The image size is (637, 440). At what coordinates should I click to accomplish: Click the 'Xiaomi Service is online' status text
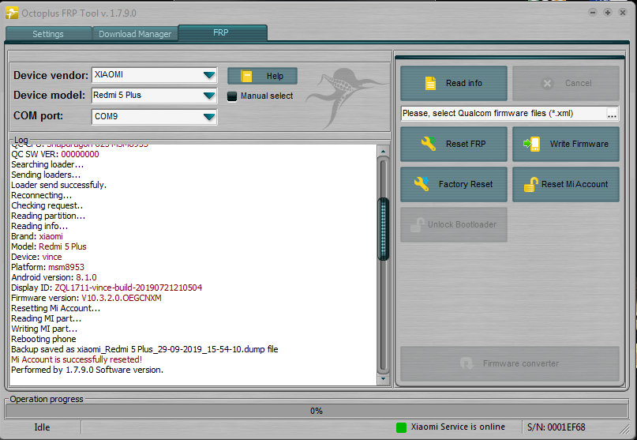point(458,427)
